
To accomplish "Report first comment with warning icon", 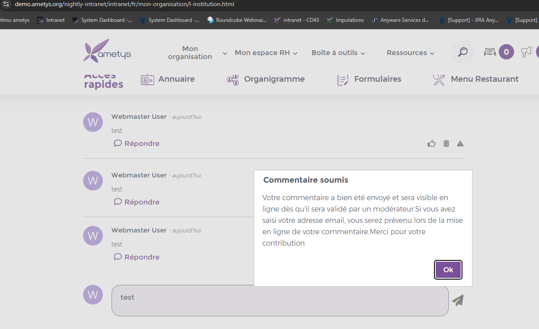I will [460, 143].
